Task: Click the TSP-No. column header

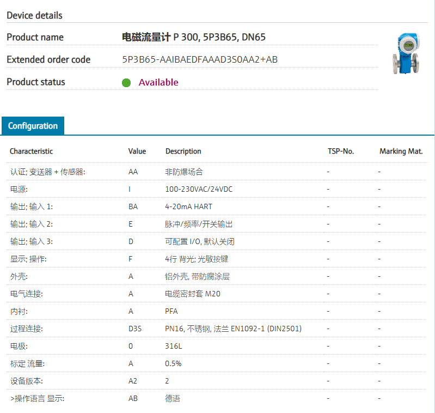Action: (x=340, y=151)
